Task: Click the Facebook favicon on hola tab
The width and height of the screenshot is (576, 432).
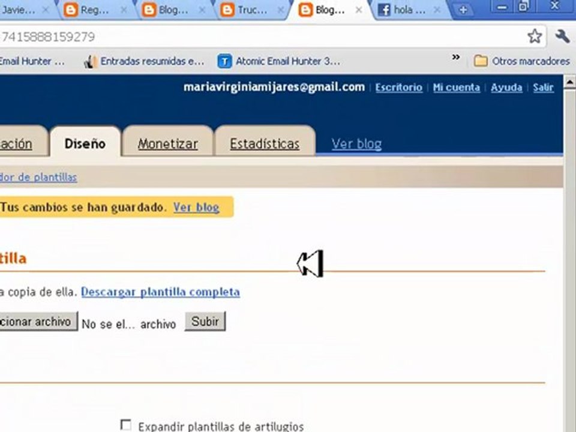Action: coord(384,10)
